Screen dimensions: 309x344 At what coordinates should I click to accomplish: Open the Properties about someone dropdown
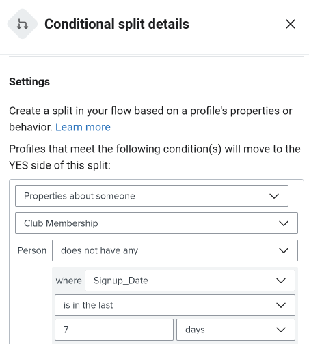pyautogui.click(x=152, y=196)
